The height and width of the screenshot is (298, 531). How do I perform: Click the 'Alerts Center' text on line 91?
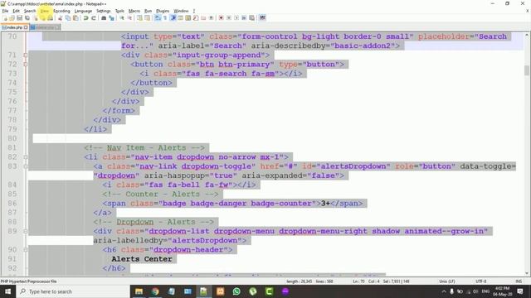click(142, 259)
